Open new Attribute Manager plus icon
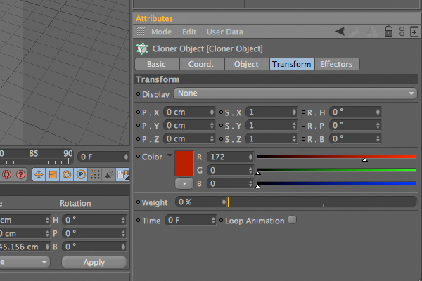 (414, 32)
